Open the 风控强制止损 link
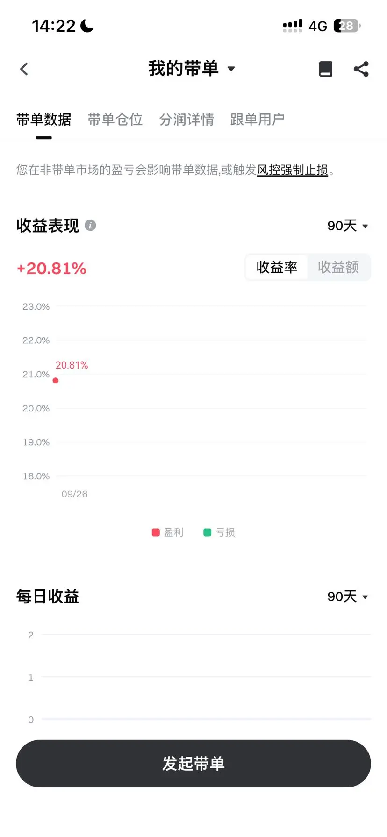The height and width of the screenshot is (837, 387). [293, 170]
